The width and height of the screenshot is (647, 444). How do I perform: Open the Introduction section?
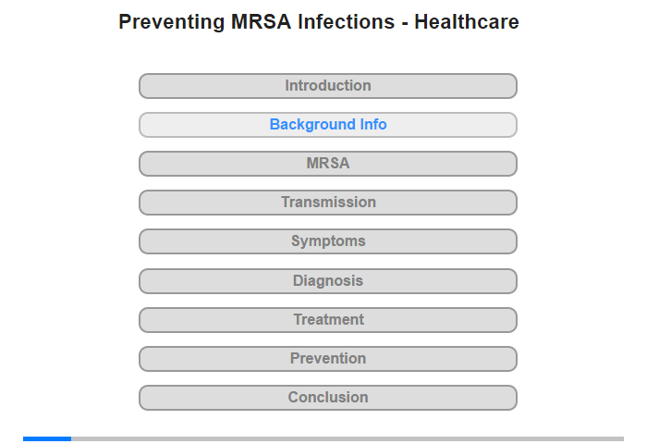click(x=327, y=86)
